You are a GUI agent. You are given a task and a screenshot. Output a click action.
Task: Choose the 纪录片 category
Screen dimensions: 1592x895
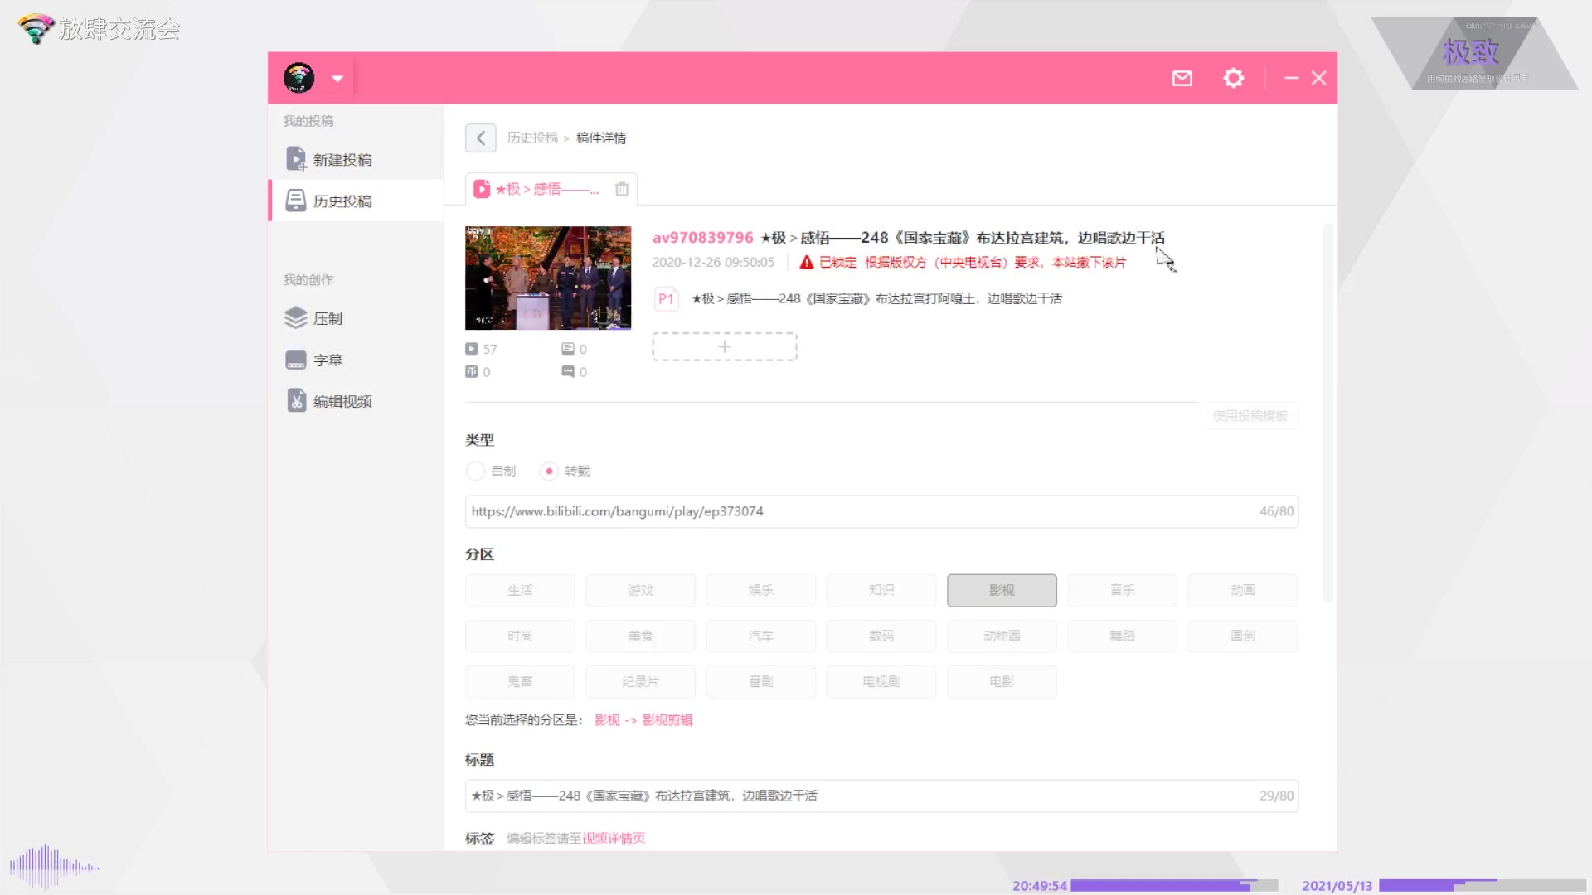640,681
